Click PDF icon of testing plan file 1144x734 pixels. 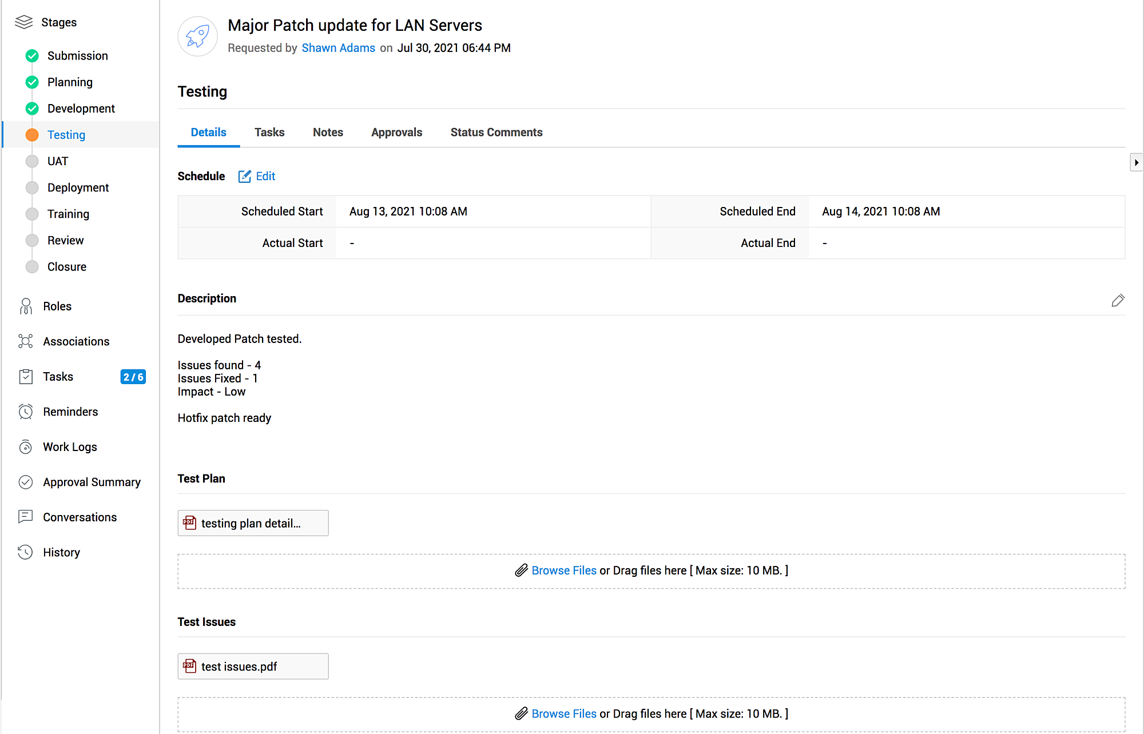click(x=189, y=522)
